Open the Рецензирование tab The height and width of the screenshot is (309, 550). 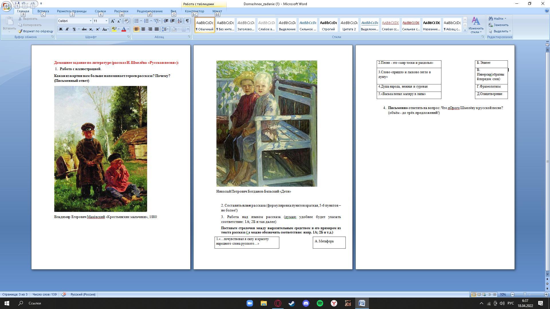click(x=150, y=11)
